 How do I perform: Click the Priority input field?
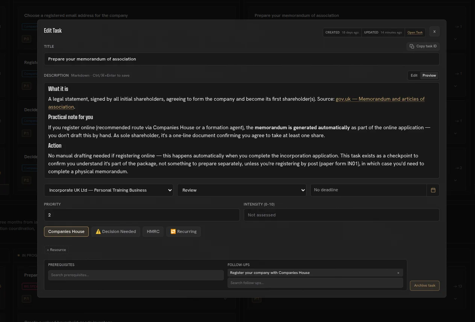[142, 215]
